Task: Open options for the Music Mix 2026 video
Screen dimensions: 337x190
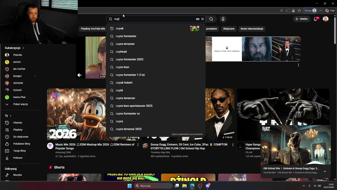Action: pyautogui.click(x=138, y=145)
